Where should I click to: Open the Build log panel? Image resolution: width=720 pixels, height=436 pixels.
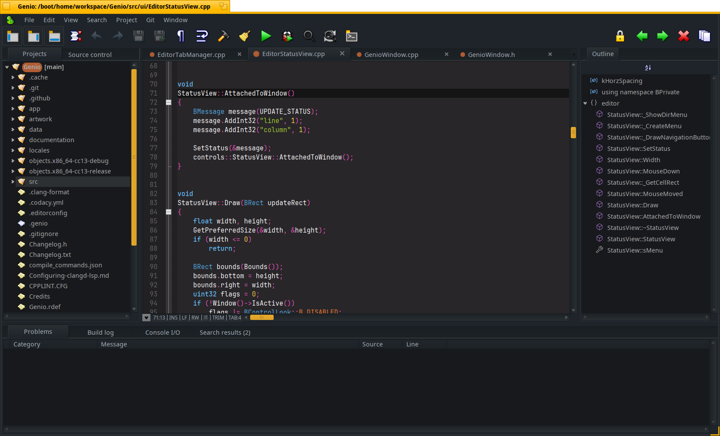pos(100,332)
